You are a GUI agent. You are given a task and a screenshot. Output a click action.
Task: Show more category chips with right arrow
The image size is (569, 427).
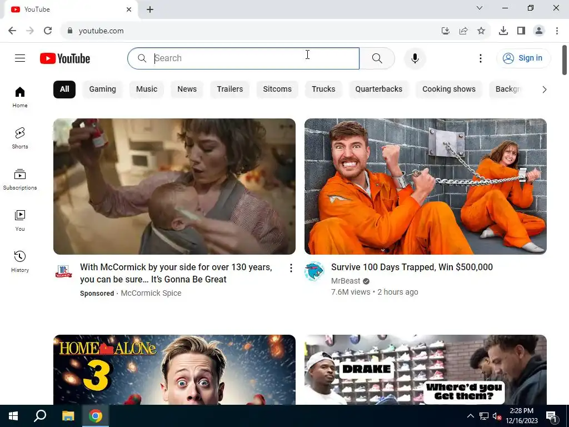tap(544, 90)
